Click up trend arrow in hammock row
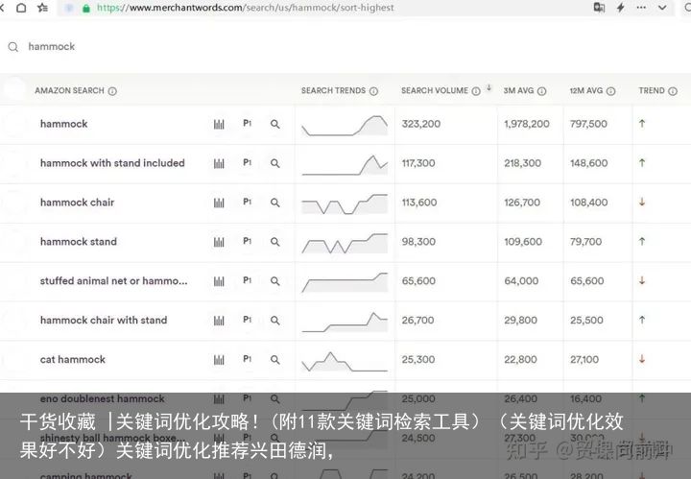The width and height of the screenshot is (691, 479). (x=642, y=124)
